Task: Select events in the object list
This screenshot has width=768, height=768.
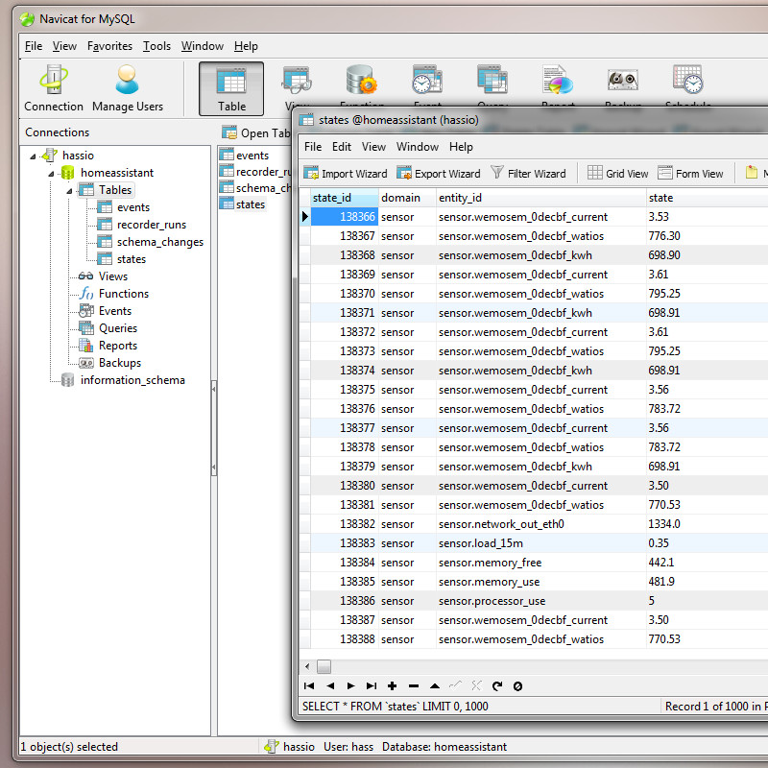Action: click(x=252, y=156)
